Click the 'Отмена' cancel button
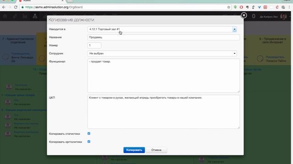Viewport: 293px width, 164px height. click(x=157, y=150)
